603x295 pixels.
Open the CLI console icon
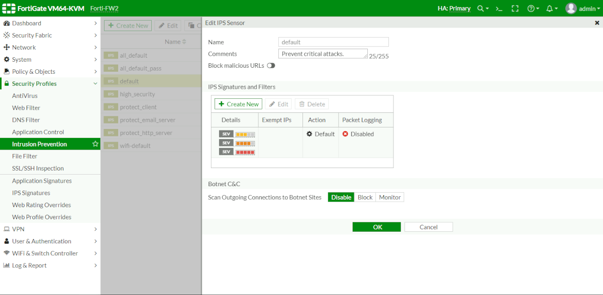pos(498,9)
